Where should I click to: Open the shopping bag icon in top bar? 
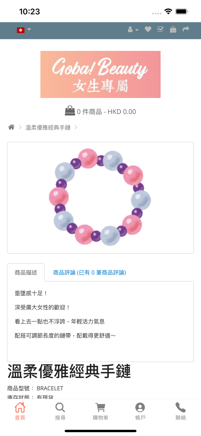click(173, 29)
